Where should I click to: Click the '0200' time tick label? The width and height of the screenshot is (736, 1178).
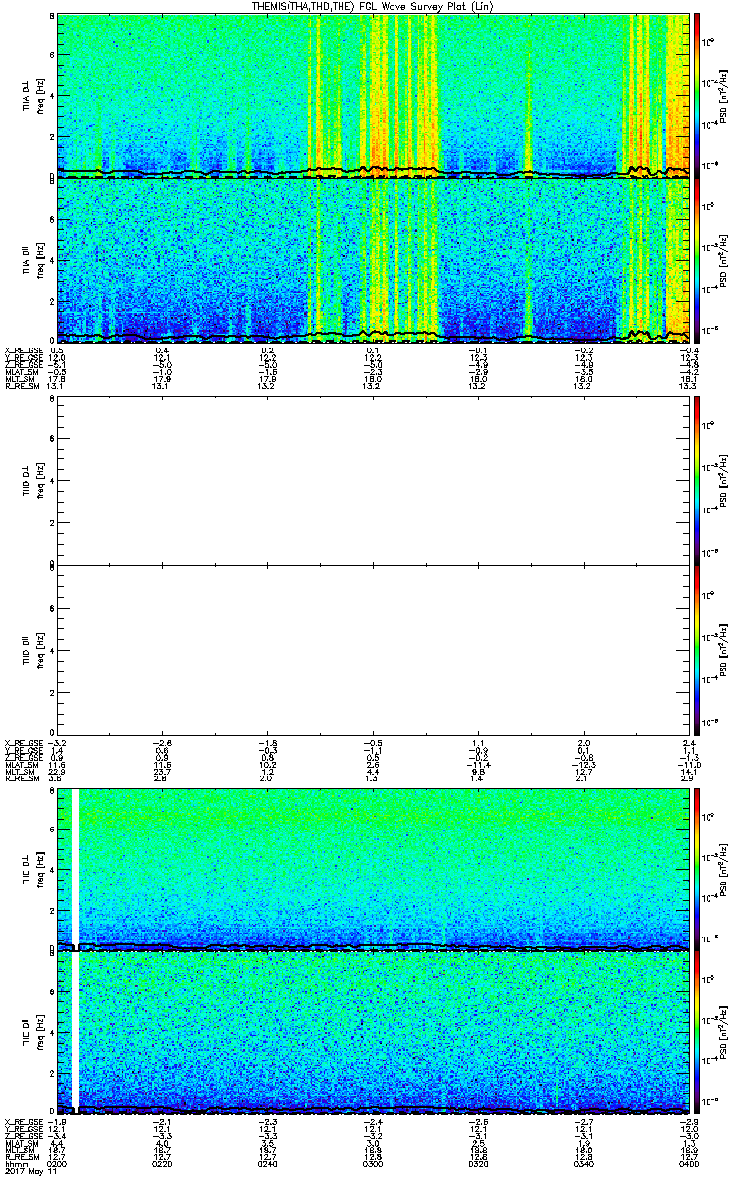coord(58,1163)
